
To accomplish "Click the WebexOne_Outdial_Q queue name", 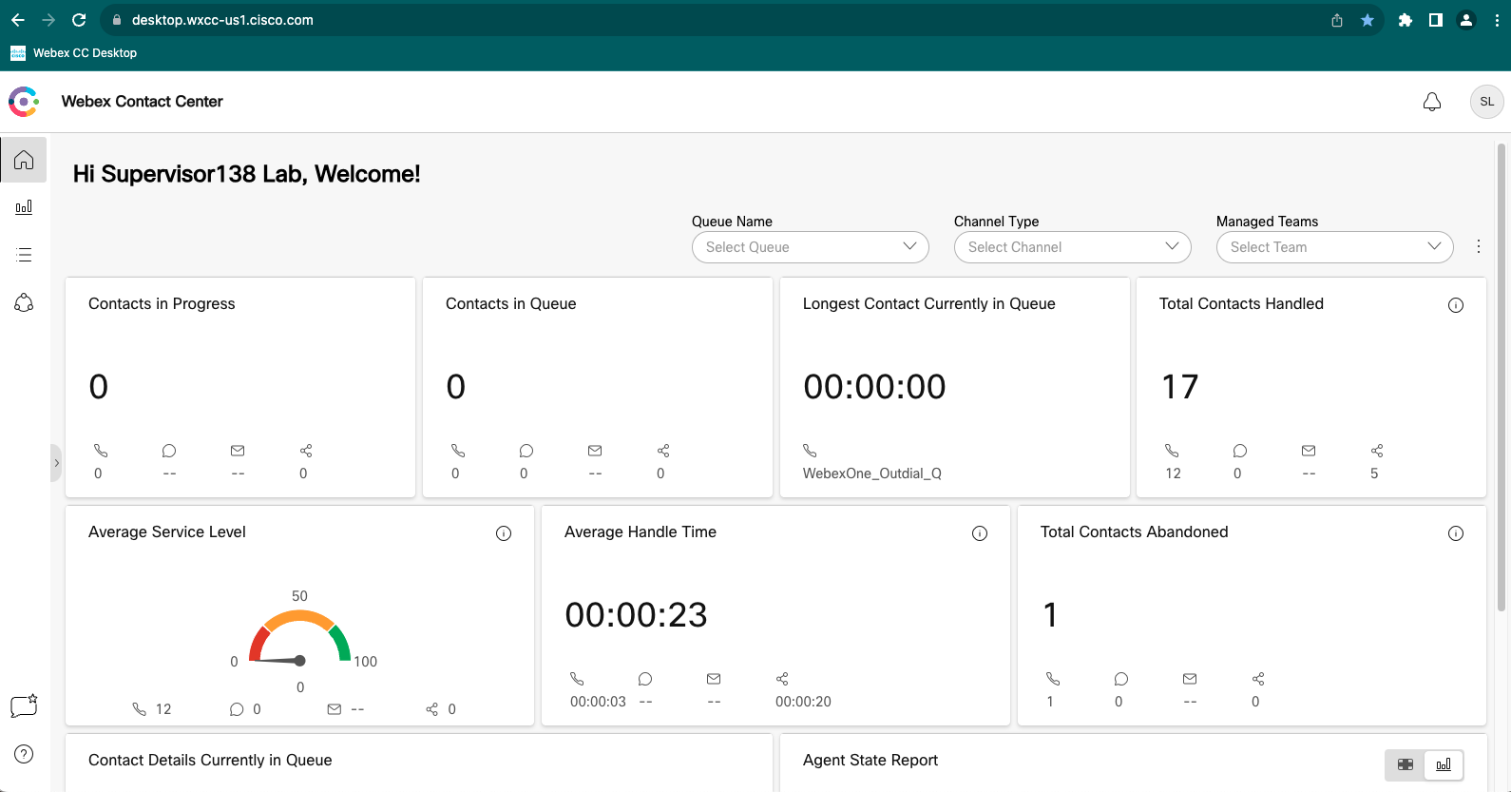I will coord(872,473).
